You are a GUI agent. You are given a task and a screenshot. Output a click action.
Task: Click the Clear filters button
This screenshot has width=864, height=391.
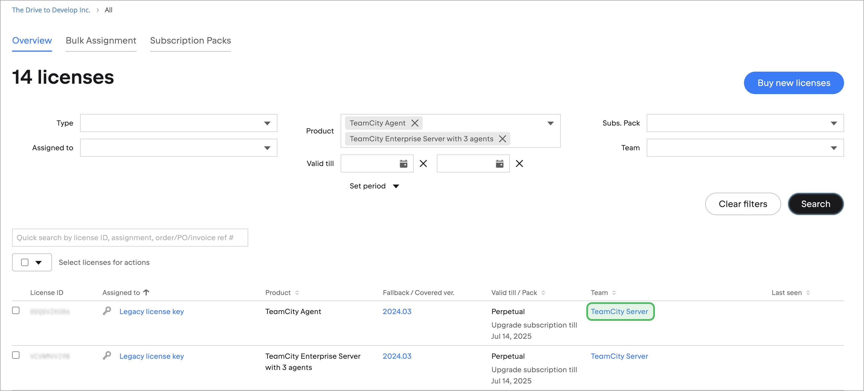743,204
